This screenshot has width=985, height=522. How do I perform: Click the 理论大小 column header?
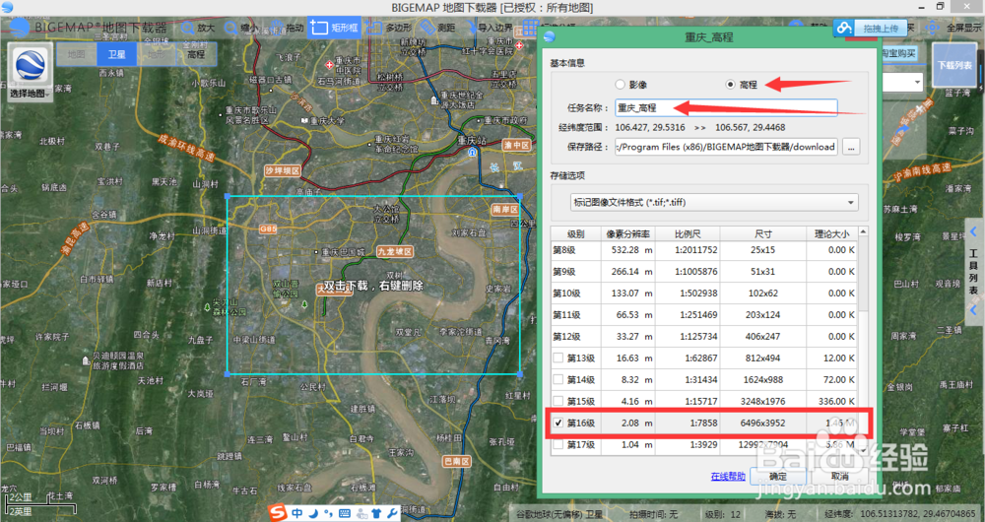click(x=831, y=233)
